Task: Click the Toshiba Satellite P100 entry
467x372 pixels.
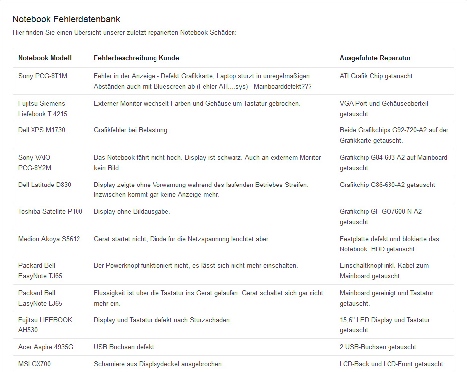Action: tap(50, 211)
